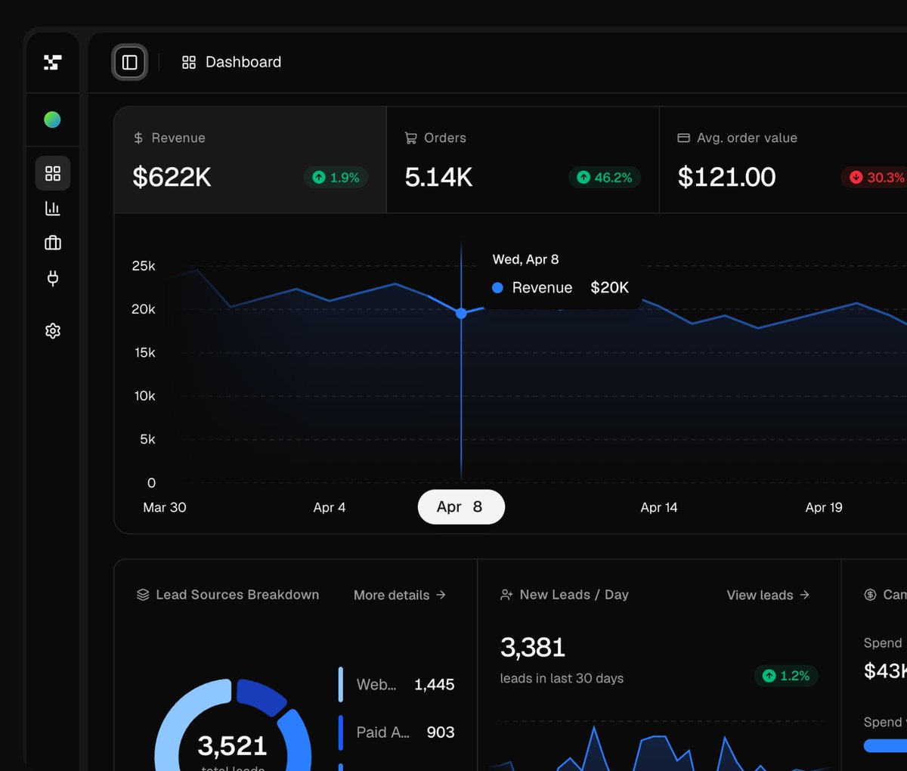907x771 pixels.
Task: Click the Avg. order value card icon
Action: point(683,138)
